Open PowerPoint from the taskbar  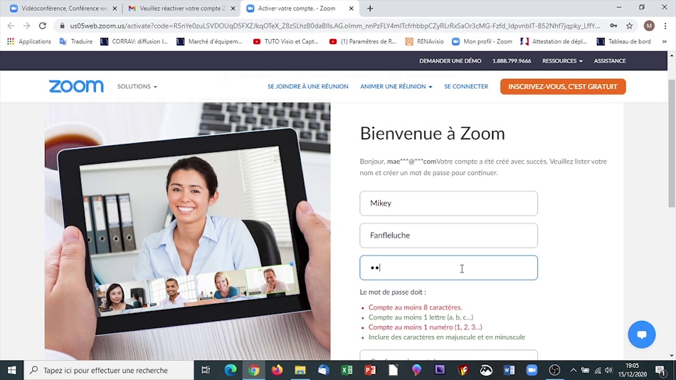pyautogui.click(x=370, y=370)
